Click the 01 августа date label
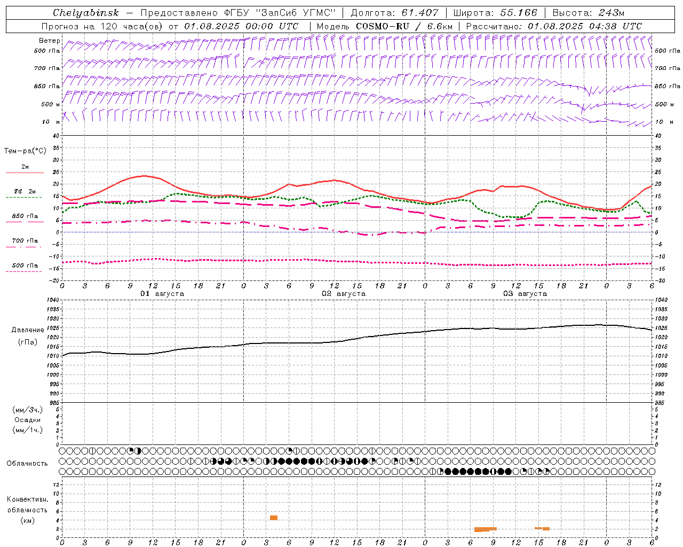This screenshot has height=547, width=683. click(x=162, y=294)
